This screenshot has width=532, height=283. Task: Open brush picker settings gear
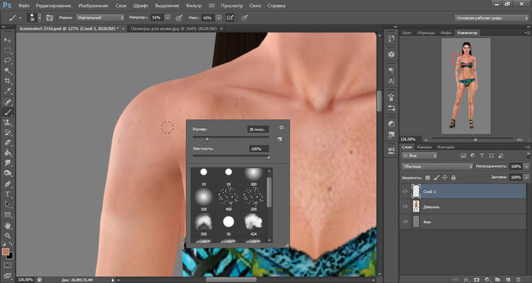(x=281, y=128)
